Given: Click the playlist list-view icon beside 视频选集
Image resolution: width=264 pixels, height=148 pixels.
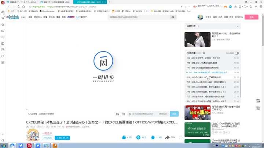Looking at the screenshot, I should 204,53.
